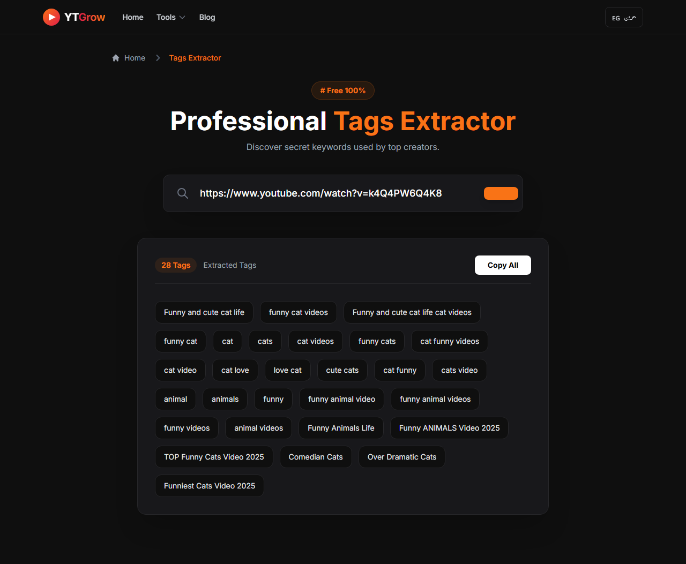Click the YTGrow play-button logo
This screenshot has height=564, width=686.
[51, 17]
